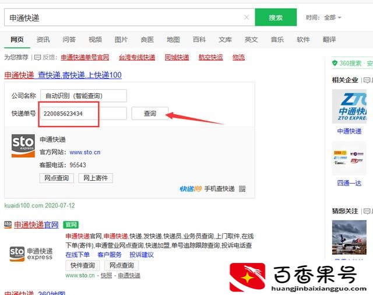This screenshot has height=295, width=373.
Task: Click the green 官网 badge
Action: 71,224
